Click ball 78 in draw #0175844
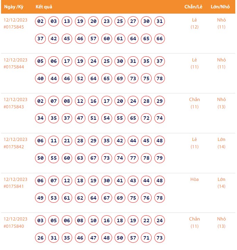The image size is (237, 250). click(x=160, y=78)
